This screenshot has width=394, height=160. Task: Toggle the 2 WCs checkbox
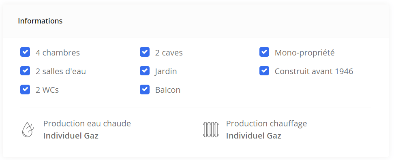click(x=25, y=90)
